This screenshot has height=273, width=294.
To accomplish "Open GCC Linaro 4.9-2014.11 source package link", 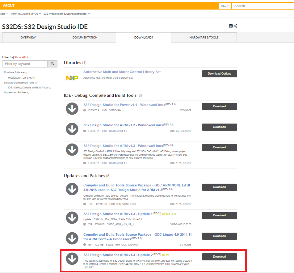I will 137,237.
